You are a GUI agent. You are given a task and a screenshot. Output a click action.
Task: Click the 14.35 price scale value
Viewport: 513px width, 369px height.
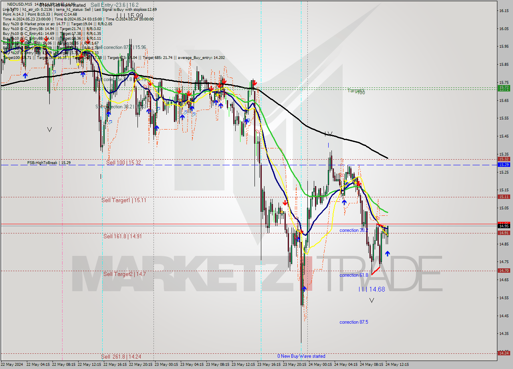[504, 334]
